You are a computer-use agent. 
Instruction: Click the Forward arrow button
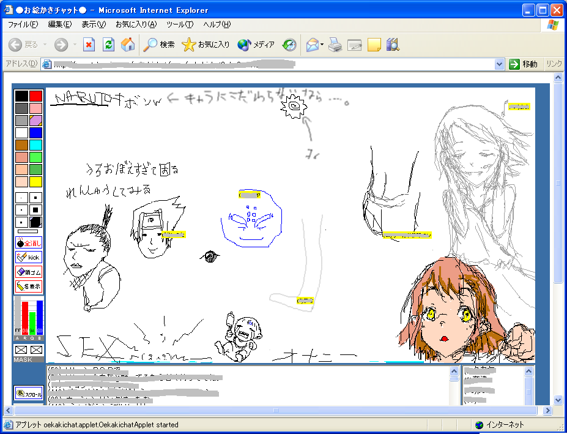pos(61,45)
